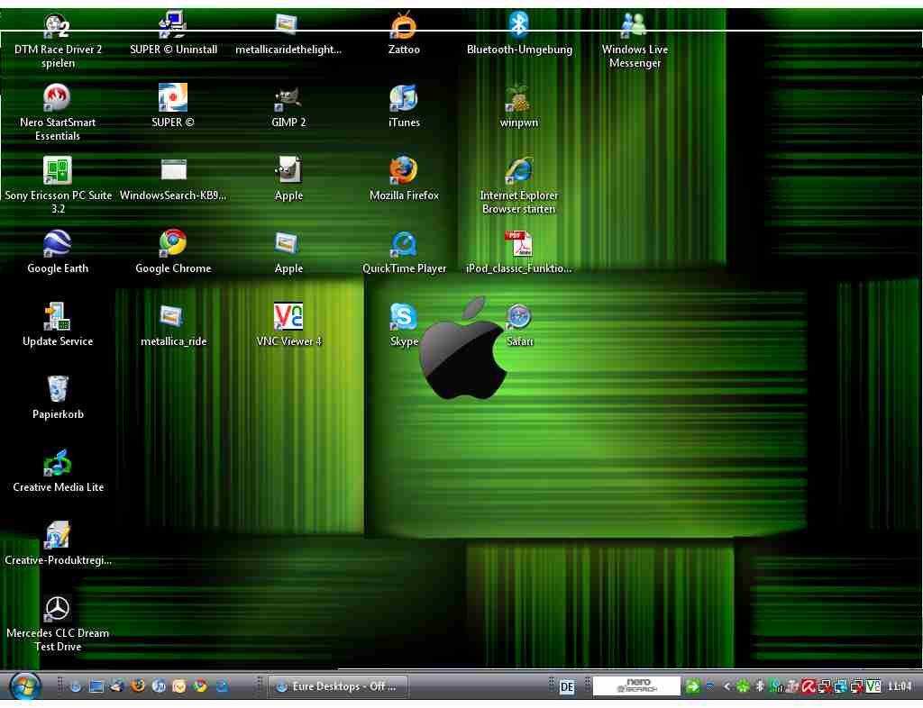This screenshot has height=708, width=923.
Task: Click the Bluetooth tray icon
Action: (760, 686)
